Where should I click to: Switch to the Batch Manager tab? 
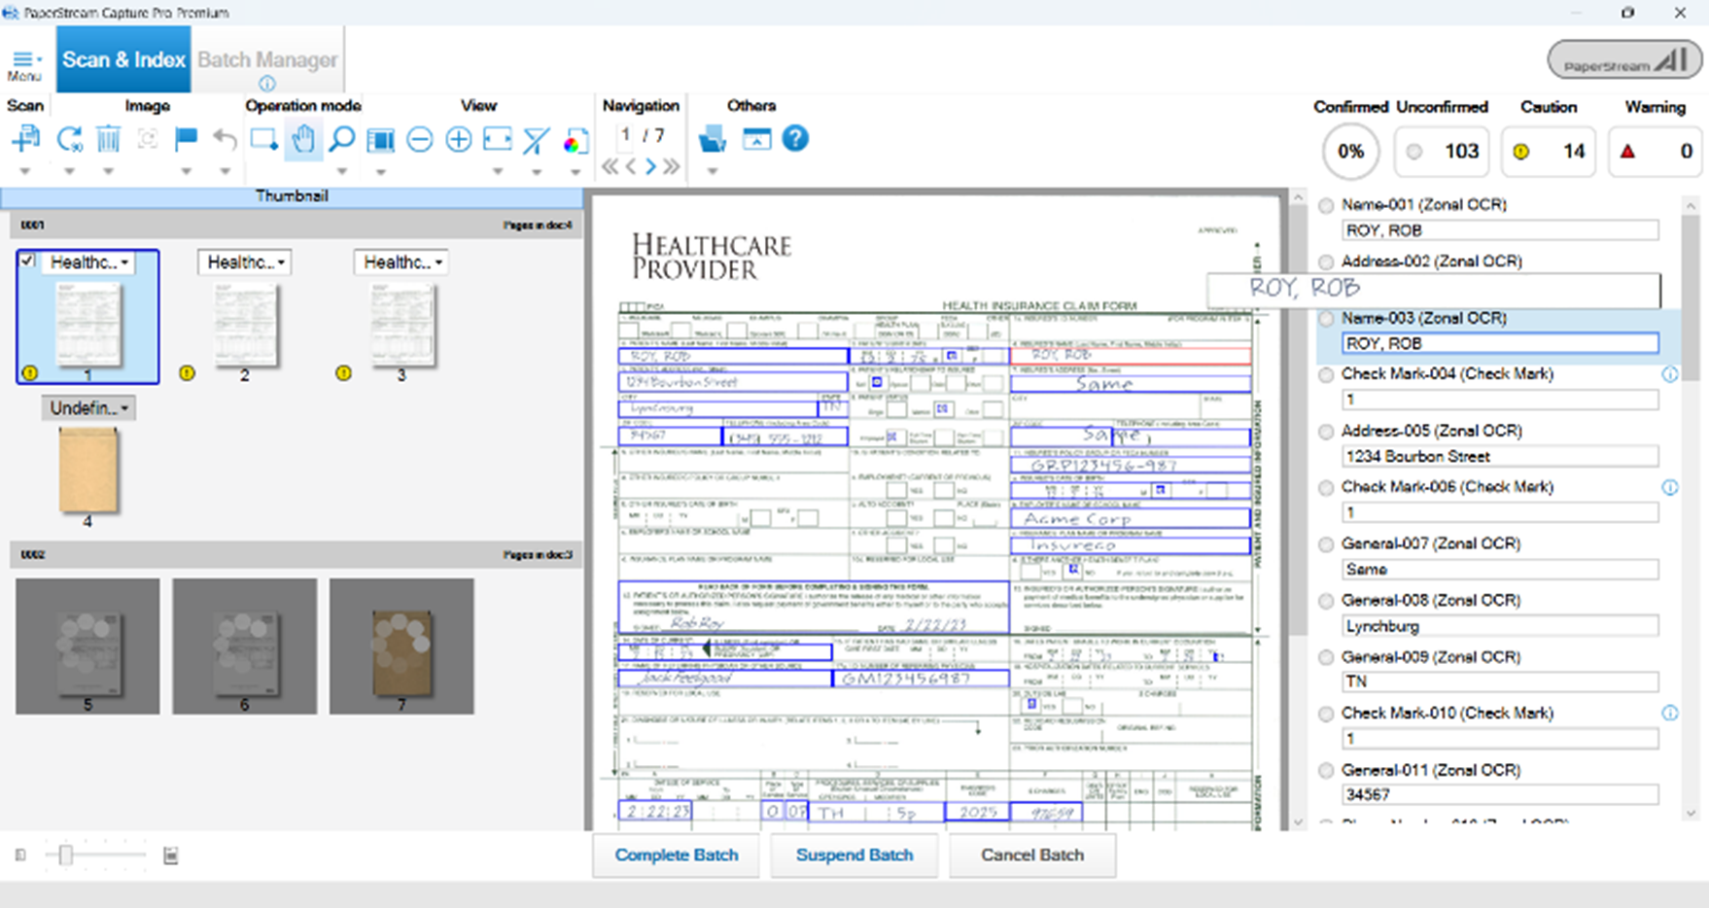(267, 60)
